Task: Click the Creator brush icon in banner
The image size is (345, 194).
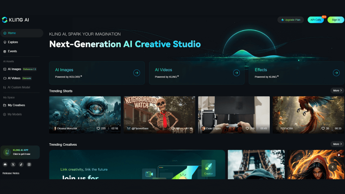Action: (x=208, y=166)
